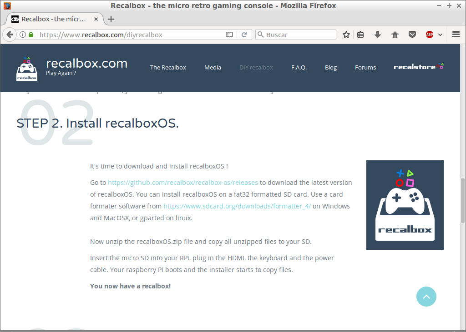This screenshot has width=466, height=332.
Task: Follow the recalbox-os releases GitHub link
Action: 182,182
